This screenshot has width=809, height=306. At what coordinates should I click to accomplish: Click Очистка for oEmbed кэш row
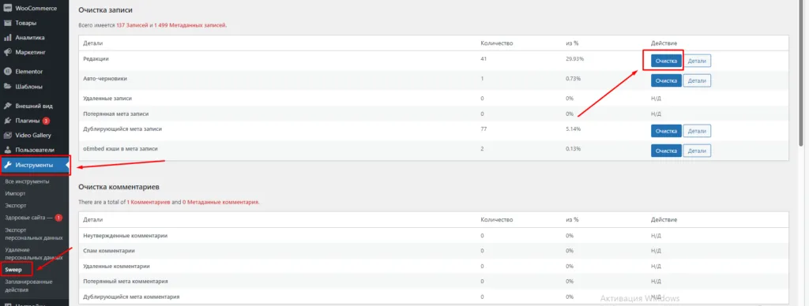(x=666, y=151)
